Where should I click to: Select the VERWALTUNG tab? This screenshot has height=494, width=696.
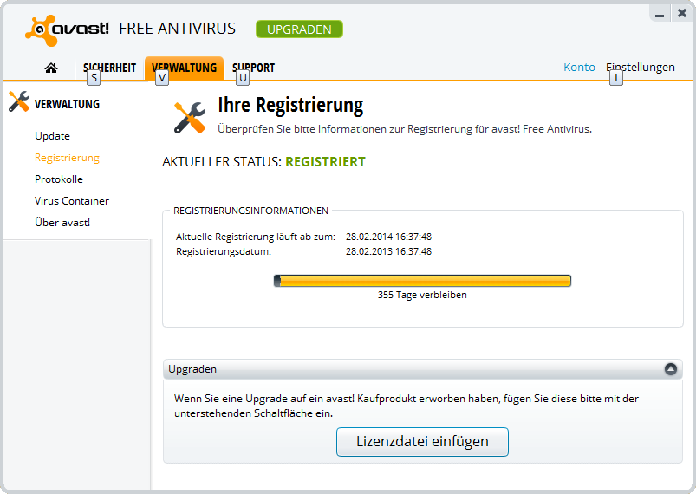click(185, 68)
